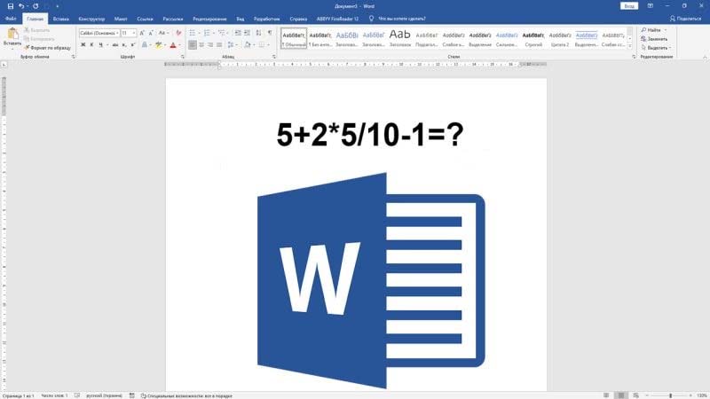Switch to the Макет (Layout) tab
Screen dimensions: 710x399
click(x=121, y=19)
